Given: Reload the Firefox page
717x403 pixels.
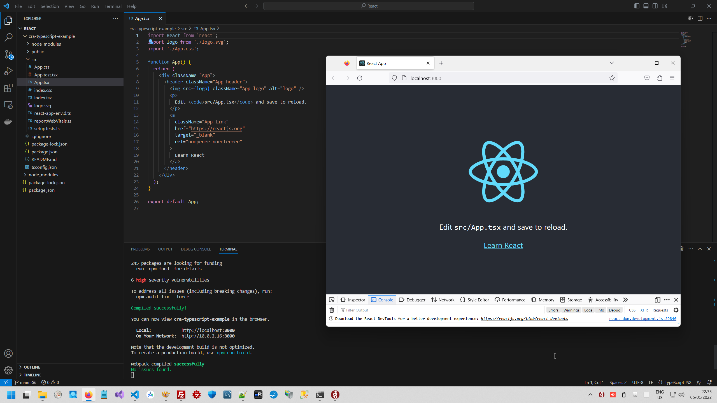Looking at the screenshot, I should pyautogui.click(x=360, y=78).
